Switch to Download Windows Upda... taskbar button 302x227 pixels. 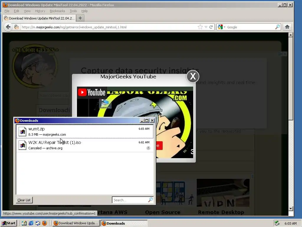(76, 223)
